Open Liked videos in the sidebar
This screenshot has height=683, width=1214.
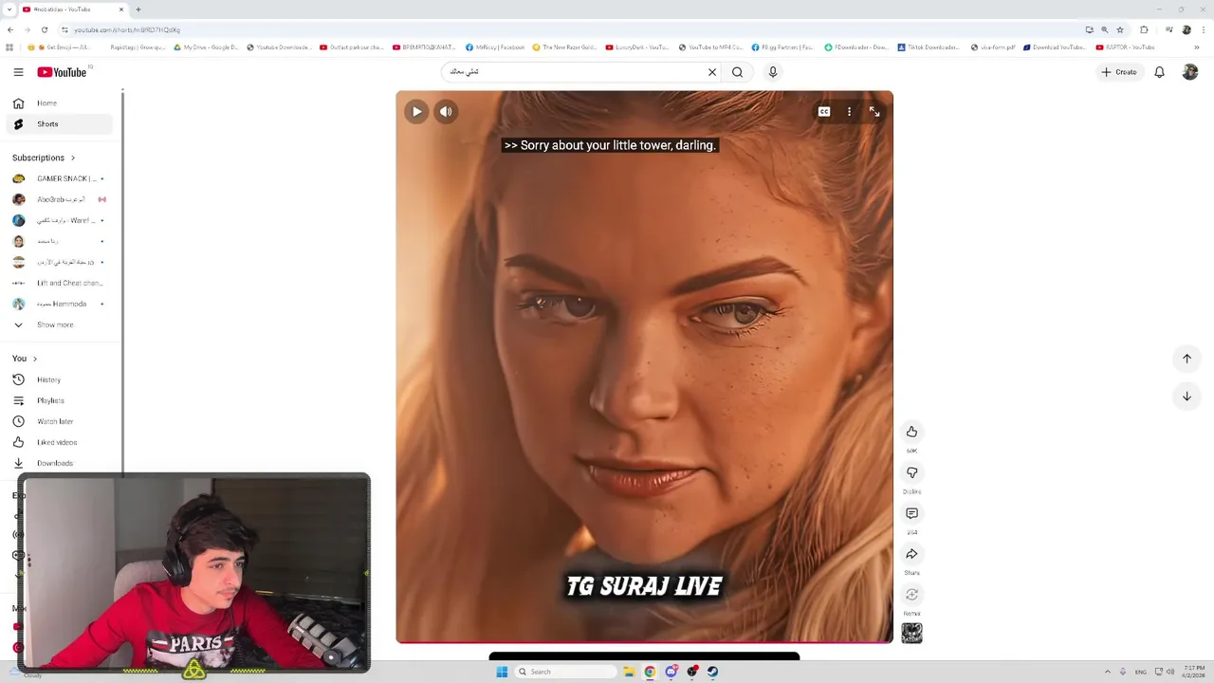click(x=59, y=442)
